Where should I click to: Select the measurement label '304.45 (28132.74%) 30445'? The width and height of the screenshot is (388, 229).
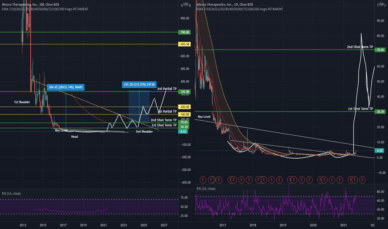(66, 87)
